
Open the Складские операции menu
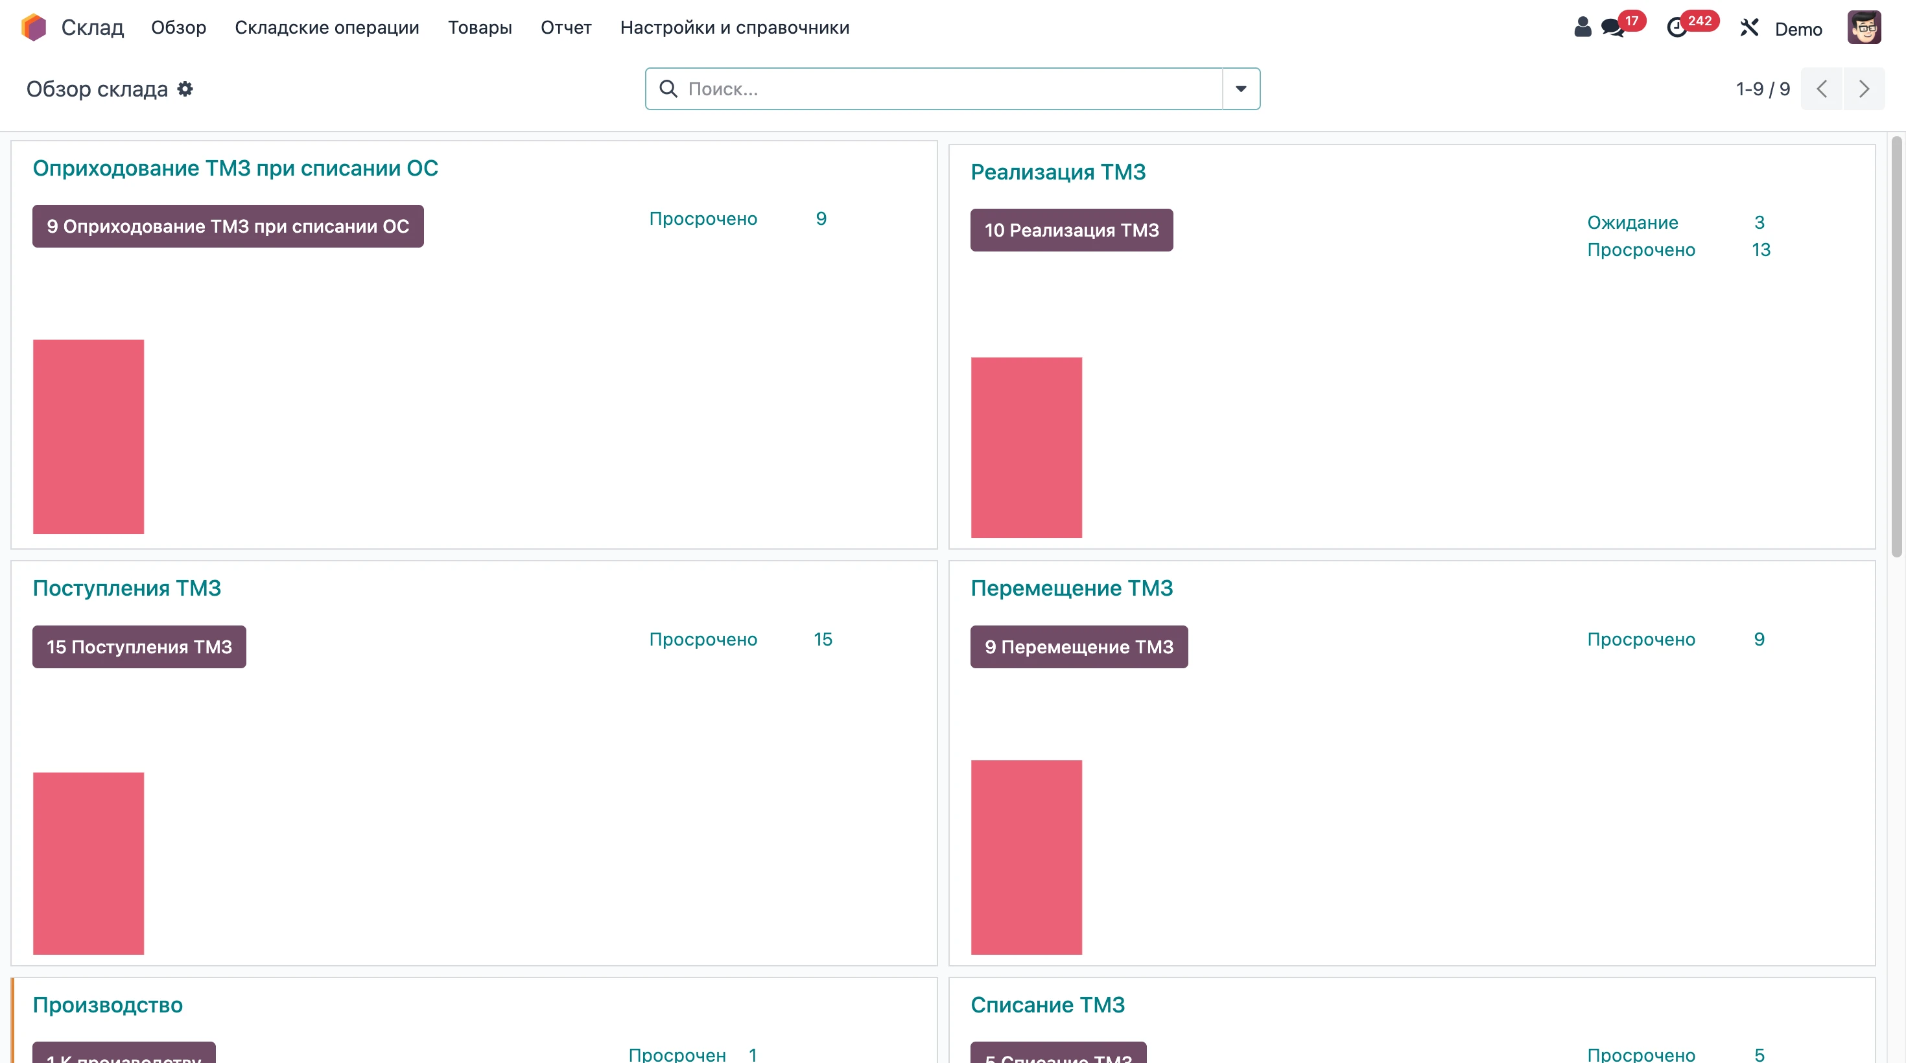(x=326, y=27)
